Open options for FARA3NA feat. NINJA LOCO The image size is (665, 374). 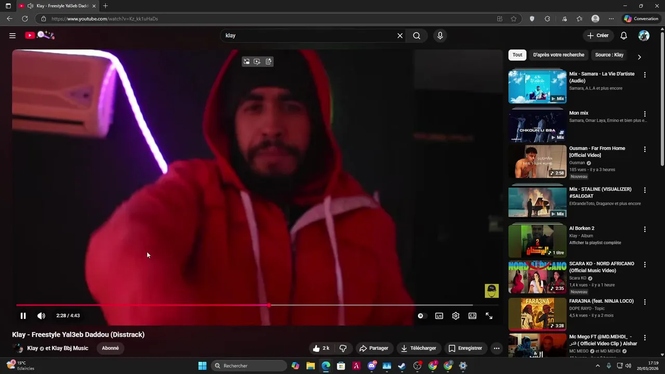[645, 302]
